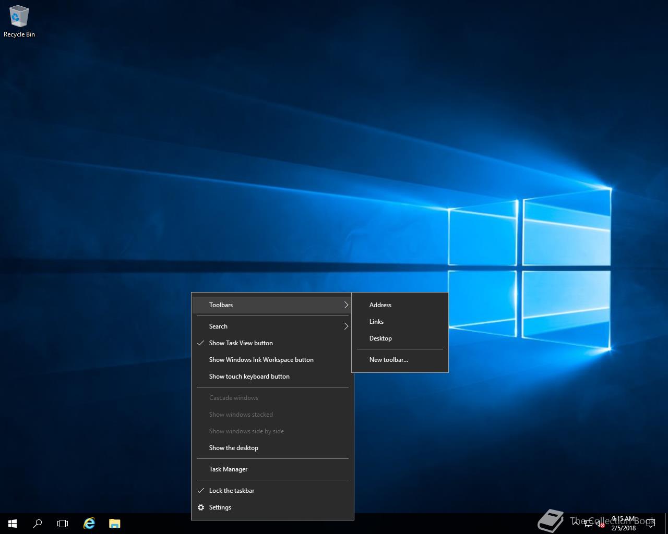
Task: Select the Recycle Bin desktop icon
Action: (19, 21)
